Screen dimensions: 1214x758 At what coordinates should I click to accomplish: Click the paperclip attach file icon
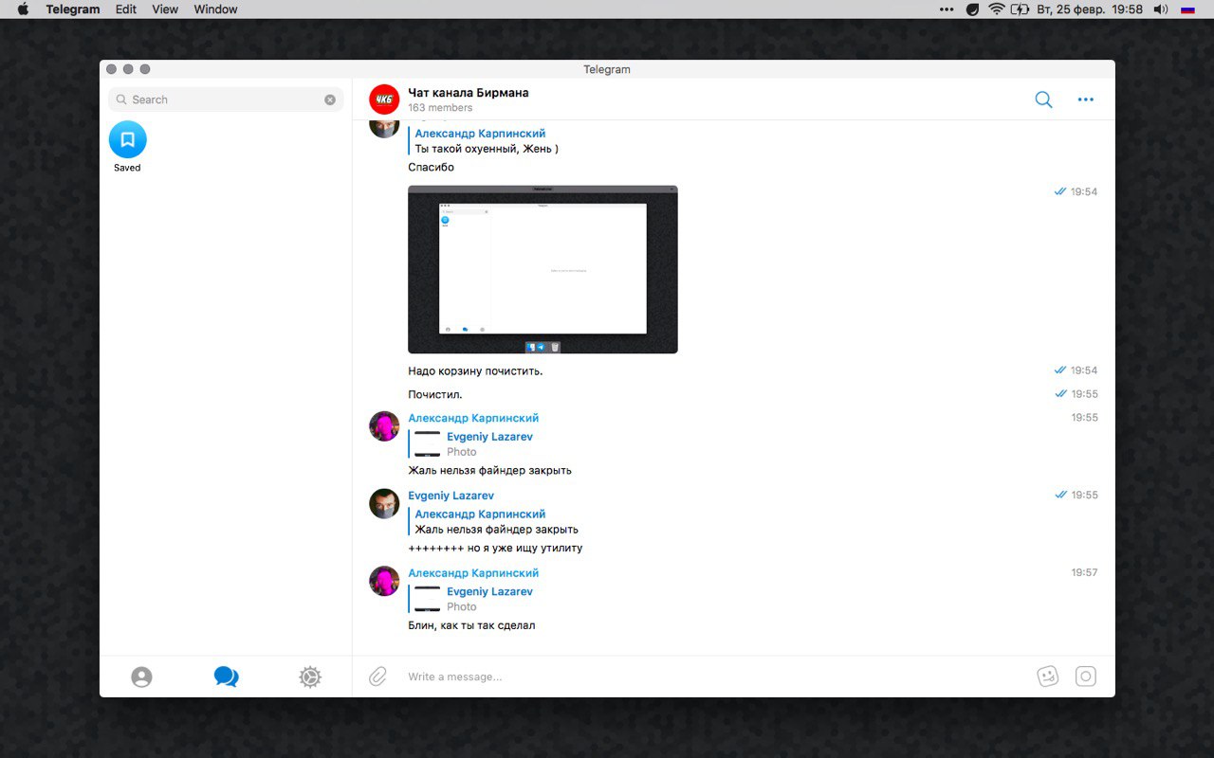377,677
